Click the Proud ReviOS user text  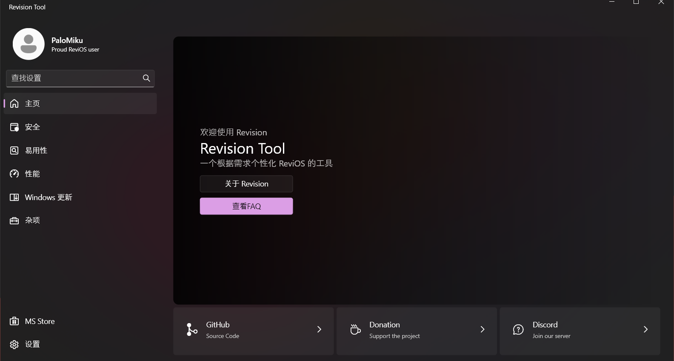pyautogui.click(x=75, y=49)
